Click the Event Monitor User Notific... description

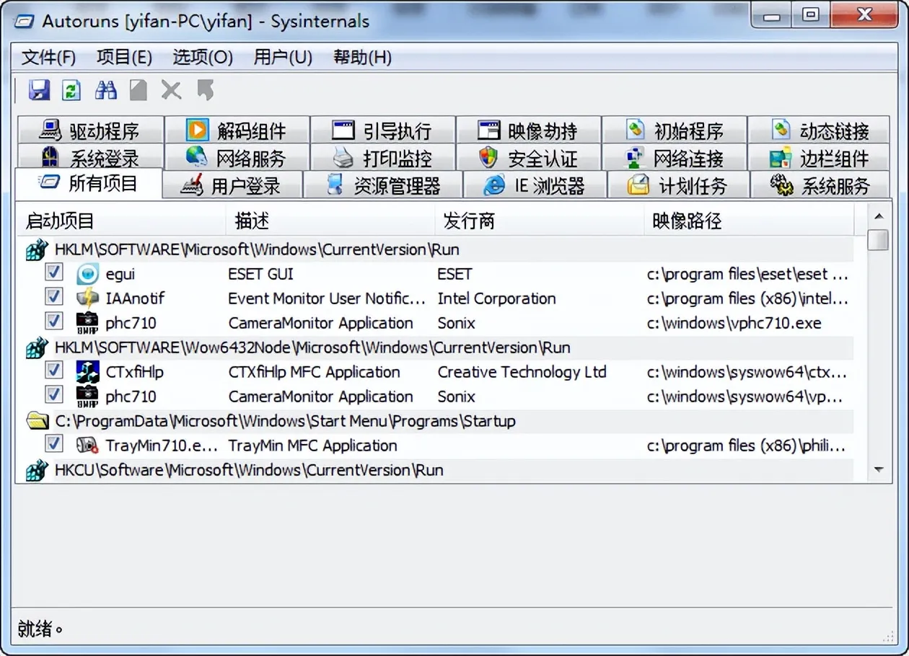pos(327,298)
